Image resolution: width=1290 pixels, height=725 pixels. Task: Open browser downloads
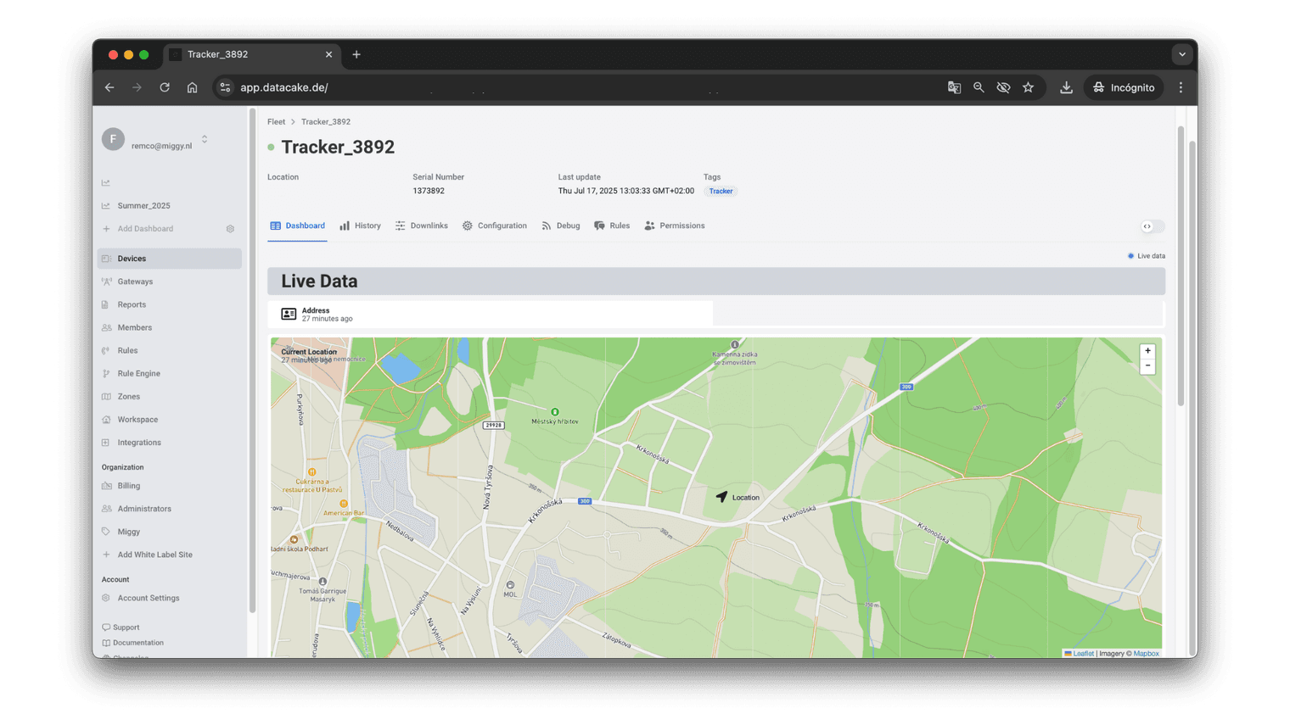tap(1066, 87)
